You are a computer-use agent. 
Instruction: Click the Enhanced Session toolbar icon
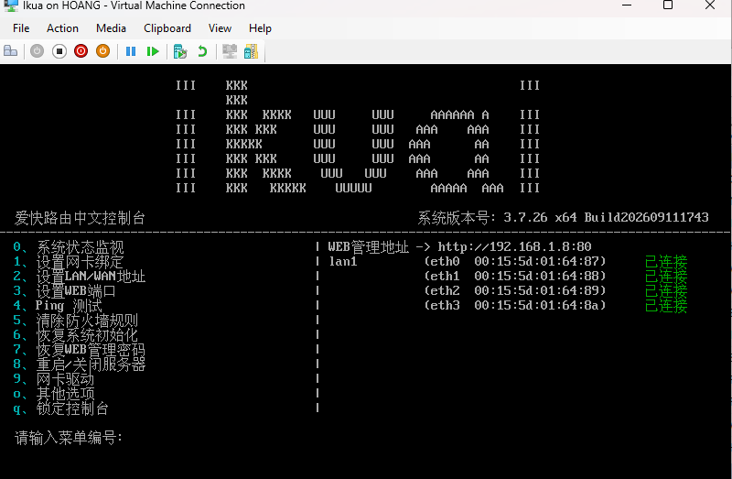[x=230, y=51]
